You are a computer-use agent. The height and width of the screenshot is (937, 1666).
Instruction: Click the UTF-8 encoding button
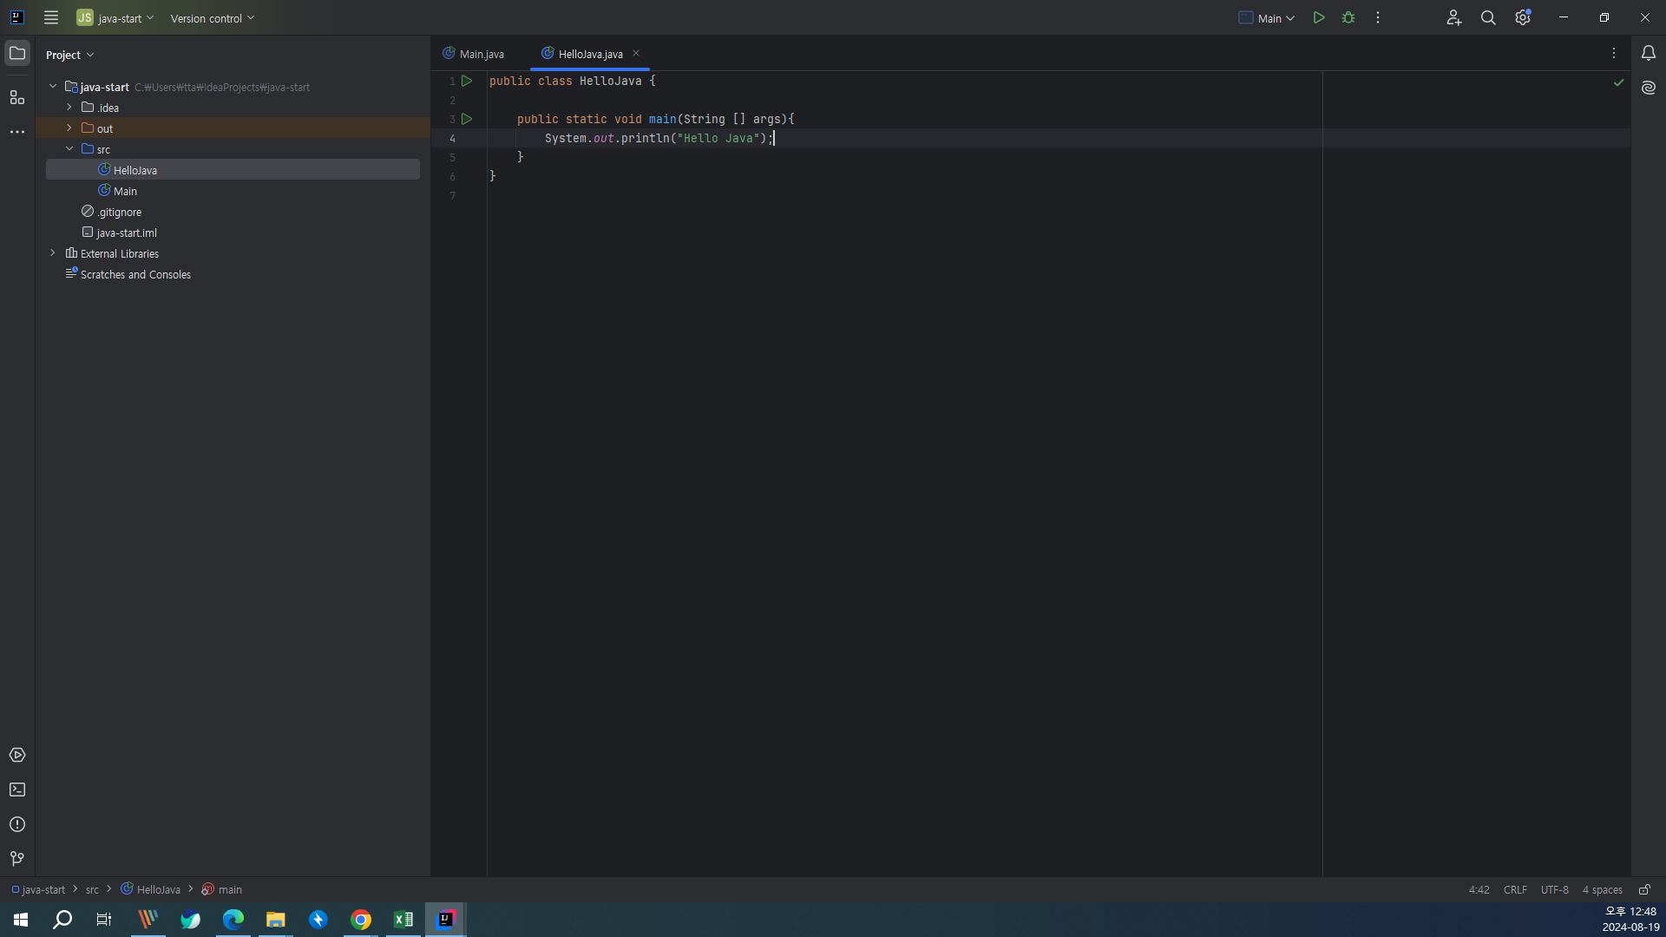(1554, 889)
